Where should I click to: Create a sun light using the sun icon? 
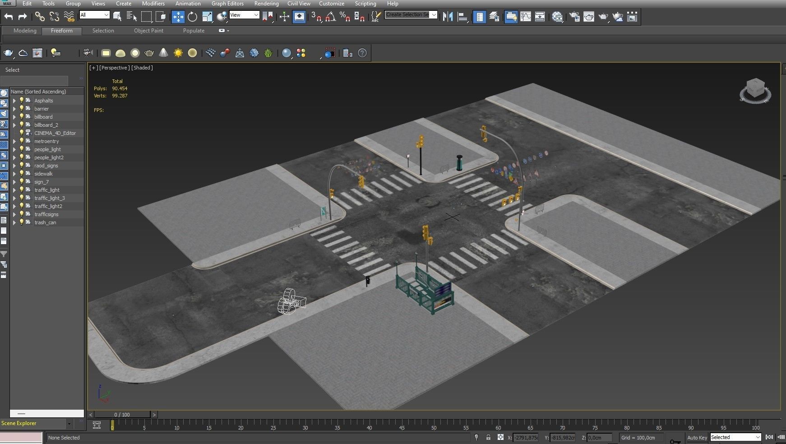178,53
